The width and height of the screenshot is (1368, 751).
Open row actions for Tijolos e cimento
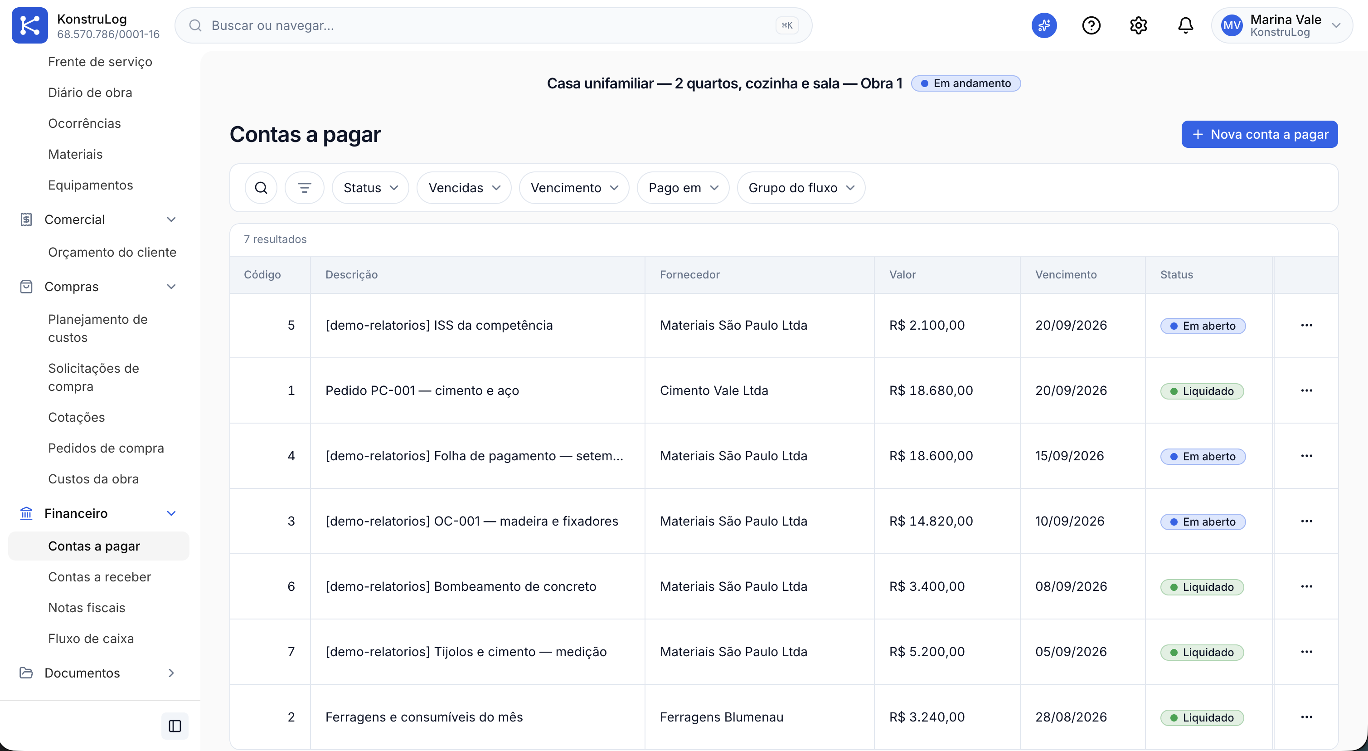point(1306,652)
